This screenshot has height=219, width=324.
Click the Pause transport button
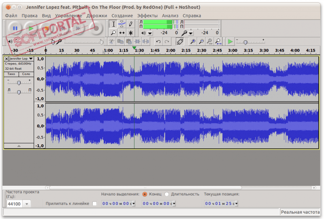[x=15, y=28]
